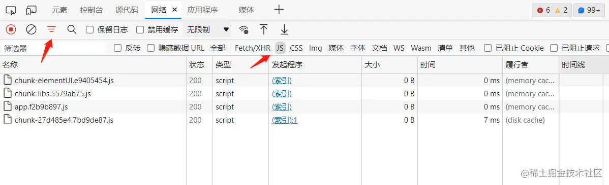Open 索引 initiator link for chunk-elementUI

[282, 81]
